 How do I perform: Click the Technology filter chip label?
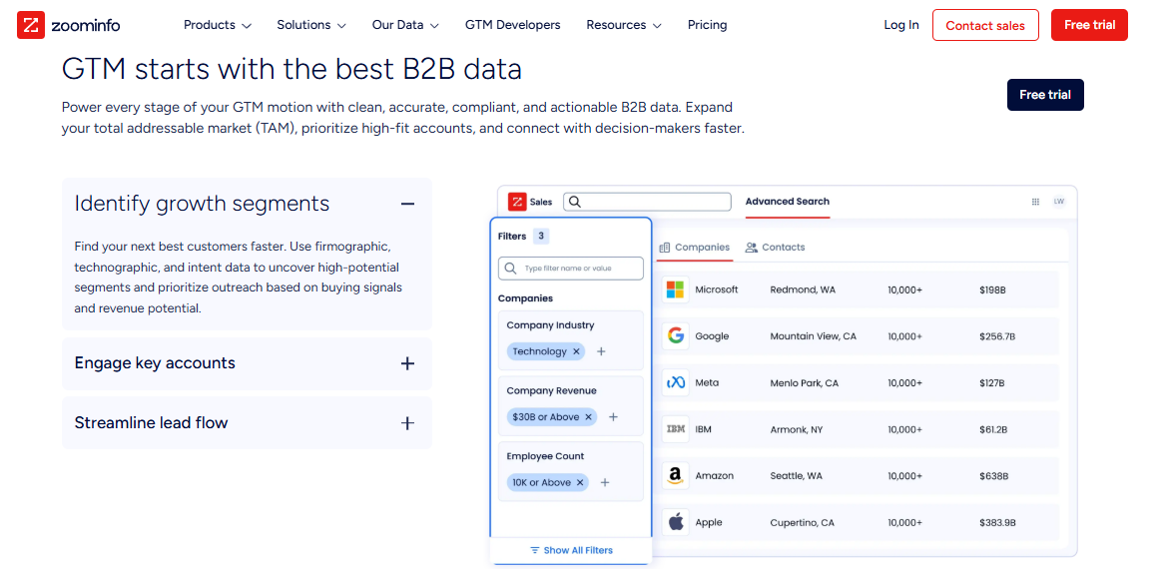(x=540, y=351)
